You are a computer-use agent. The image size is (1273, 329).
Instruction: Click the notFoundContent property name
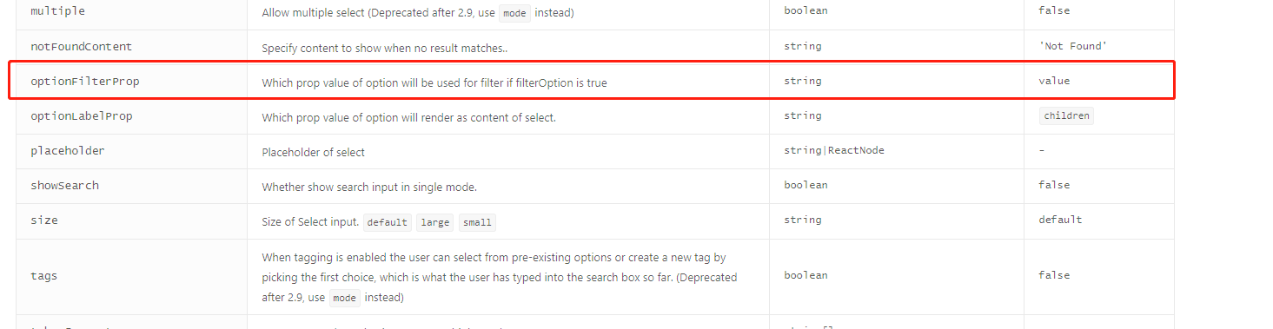pos(82,46)
